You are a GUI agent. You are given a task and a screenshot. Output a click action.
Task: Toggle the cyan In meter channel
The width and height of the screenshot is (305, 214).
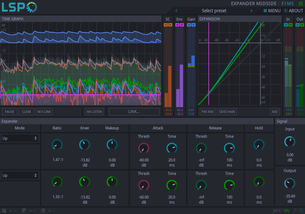pyautogui.click(x=286, y=25)
